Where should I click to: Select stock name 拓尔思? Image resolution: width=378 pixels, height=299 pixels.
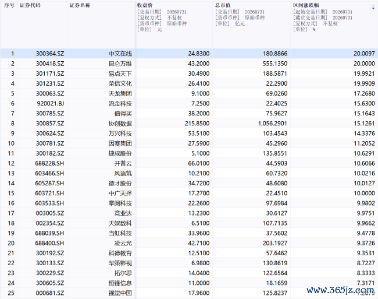pos(123,273)
